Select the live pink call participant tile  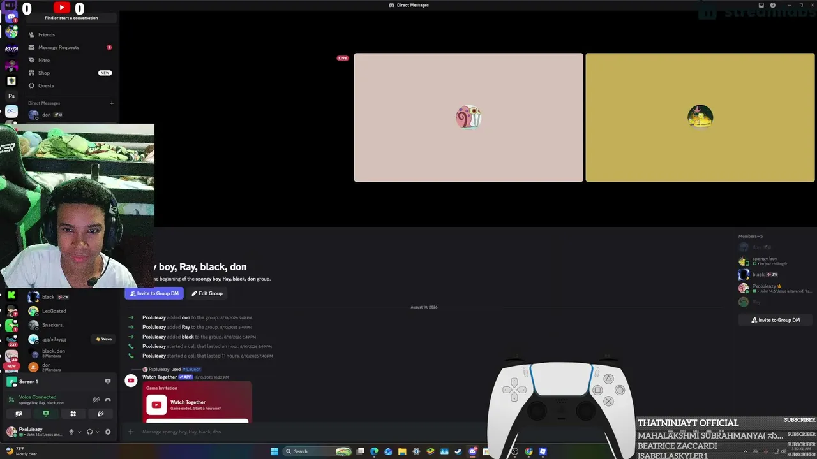[x=468, y=117]
